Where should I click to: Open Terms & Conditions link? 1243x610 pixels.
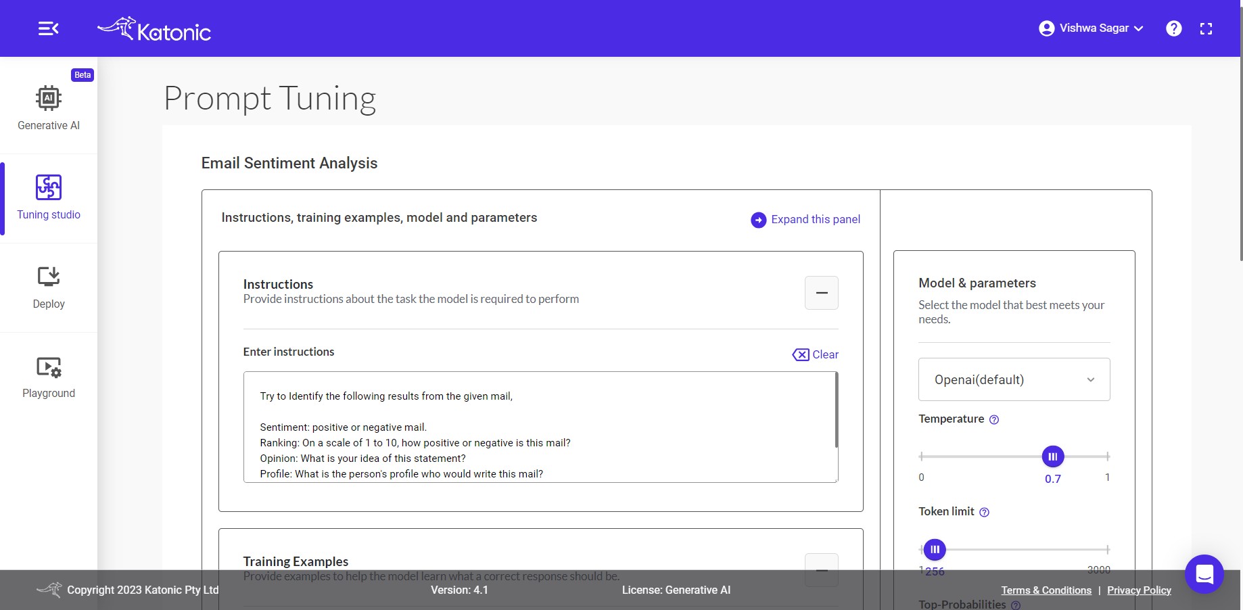1046,590
